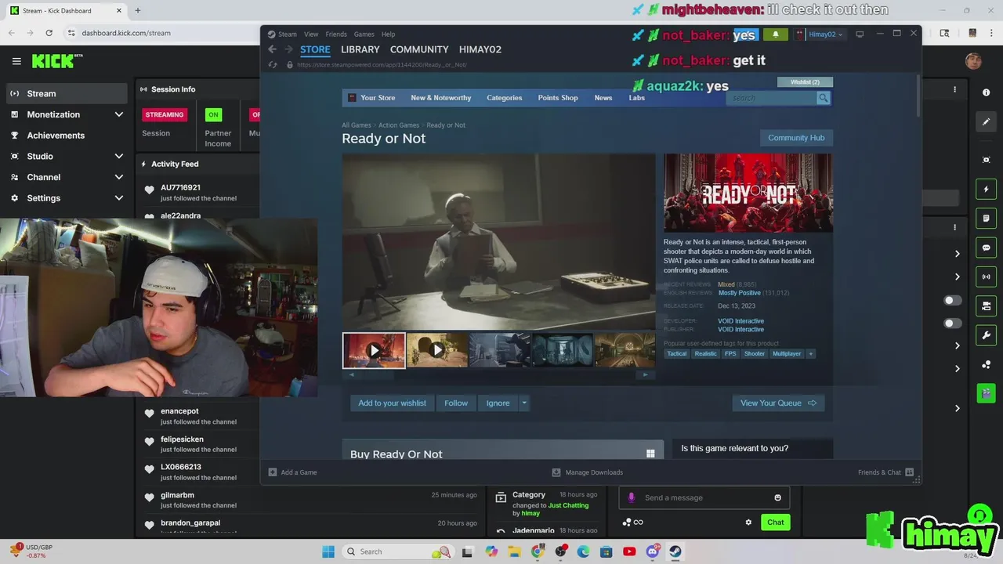Open Kick chat settings gear
The image size is (1003, 564).
coord(748,522)
